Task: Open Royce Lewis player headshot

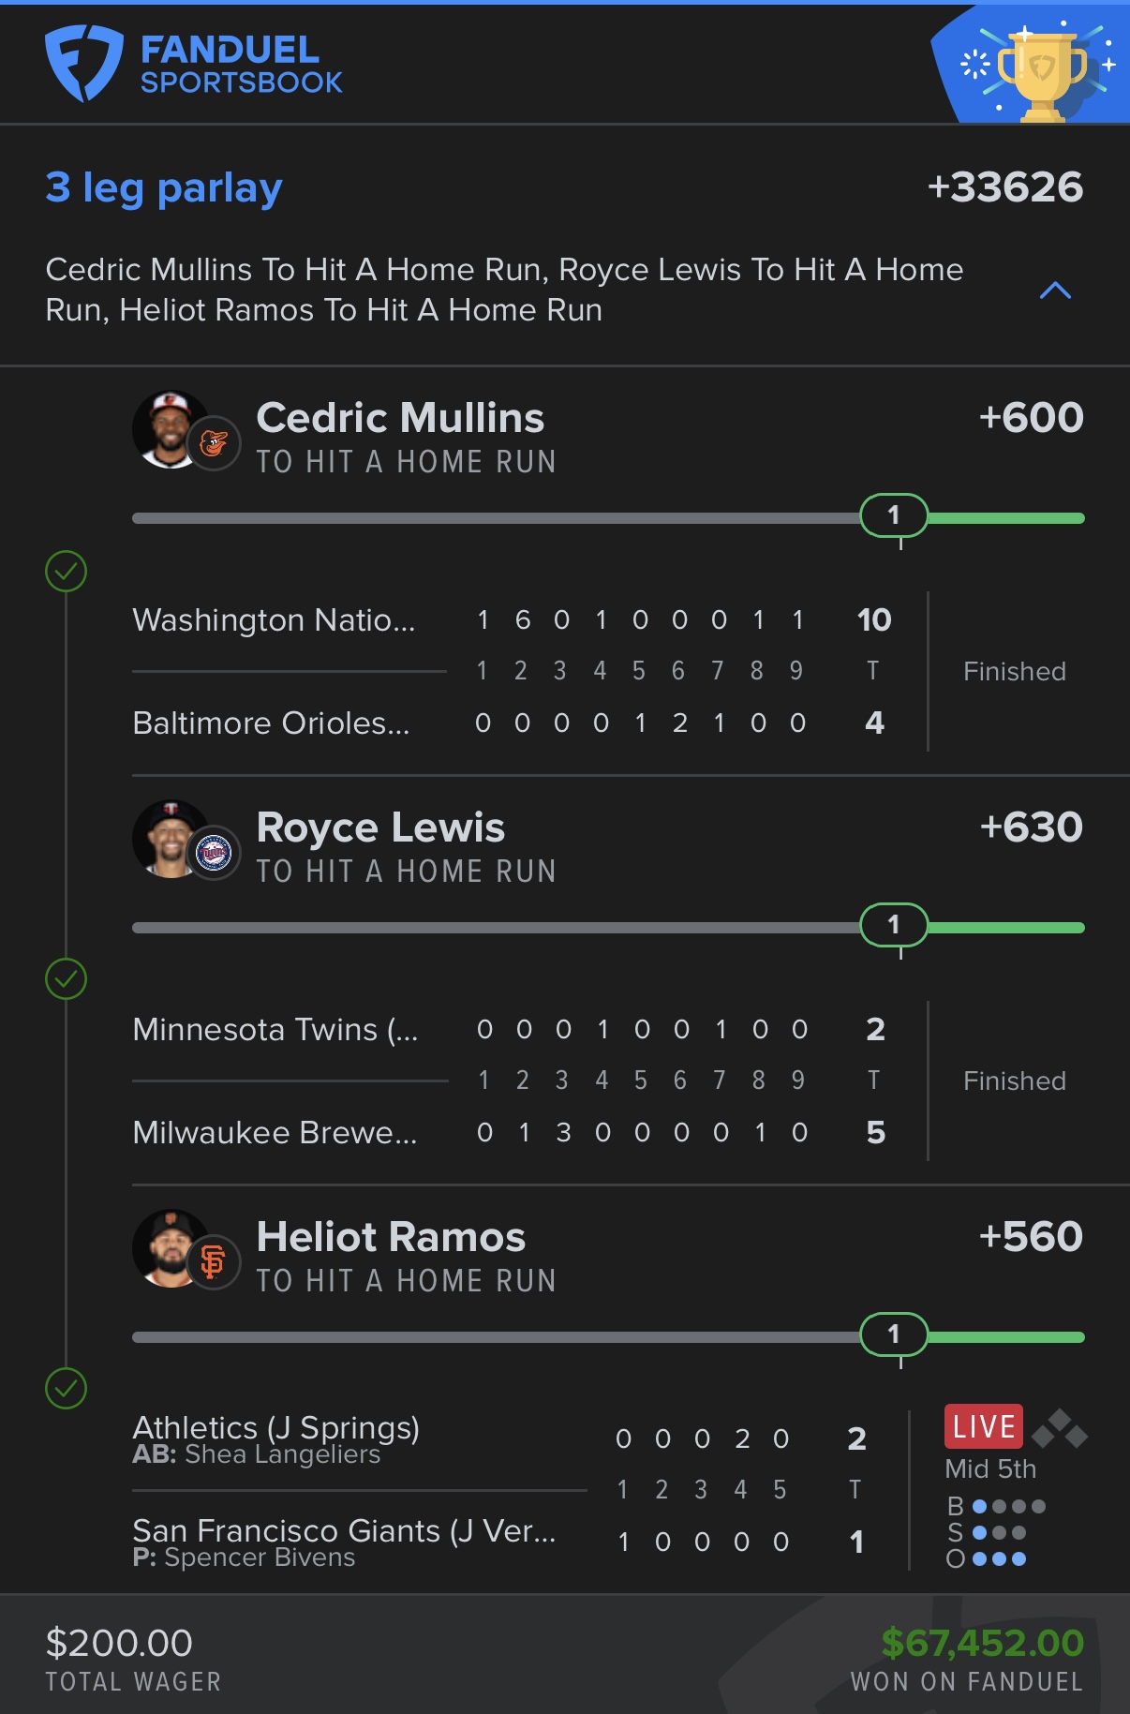Action: [x=171, y=839]
